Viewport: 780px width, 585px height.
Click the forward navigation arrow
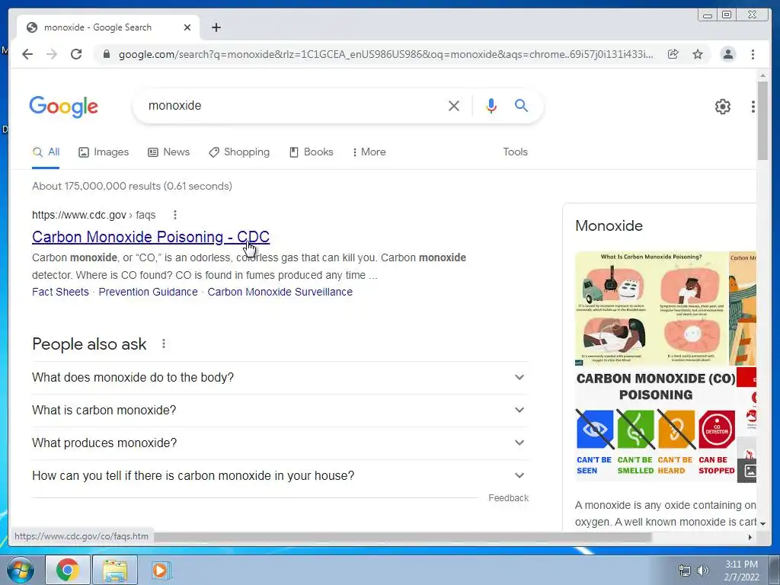[52, 54]
